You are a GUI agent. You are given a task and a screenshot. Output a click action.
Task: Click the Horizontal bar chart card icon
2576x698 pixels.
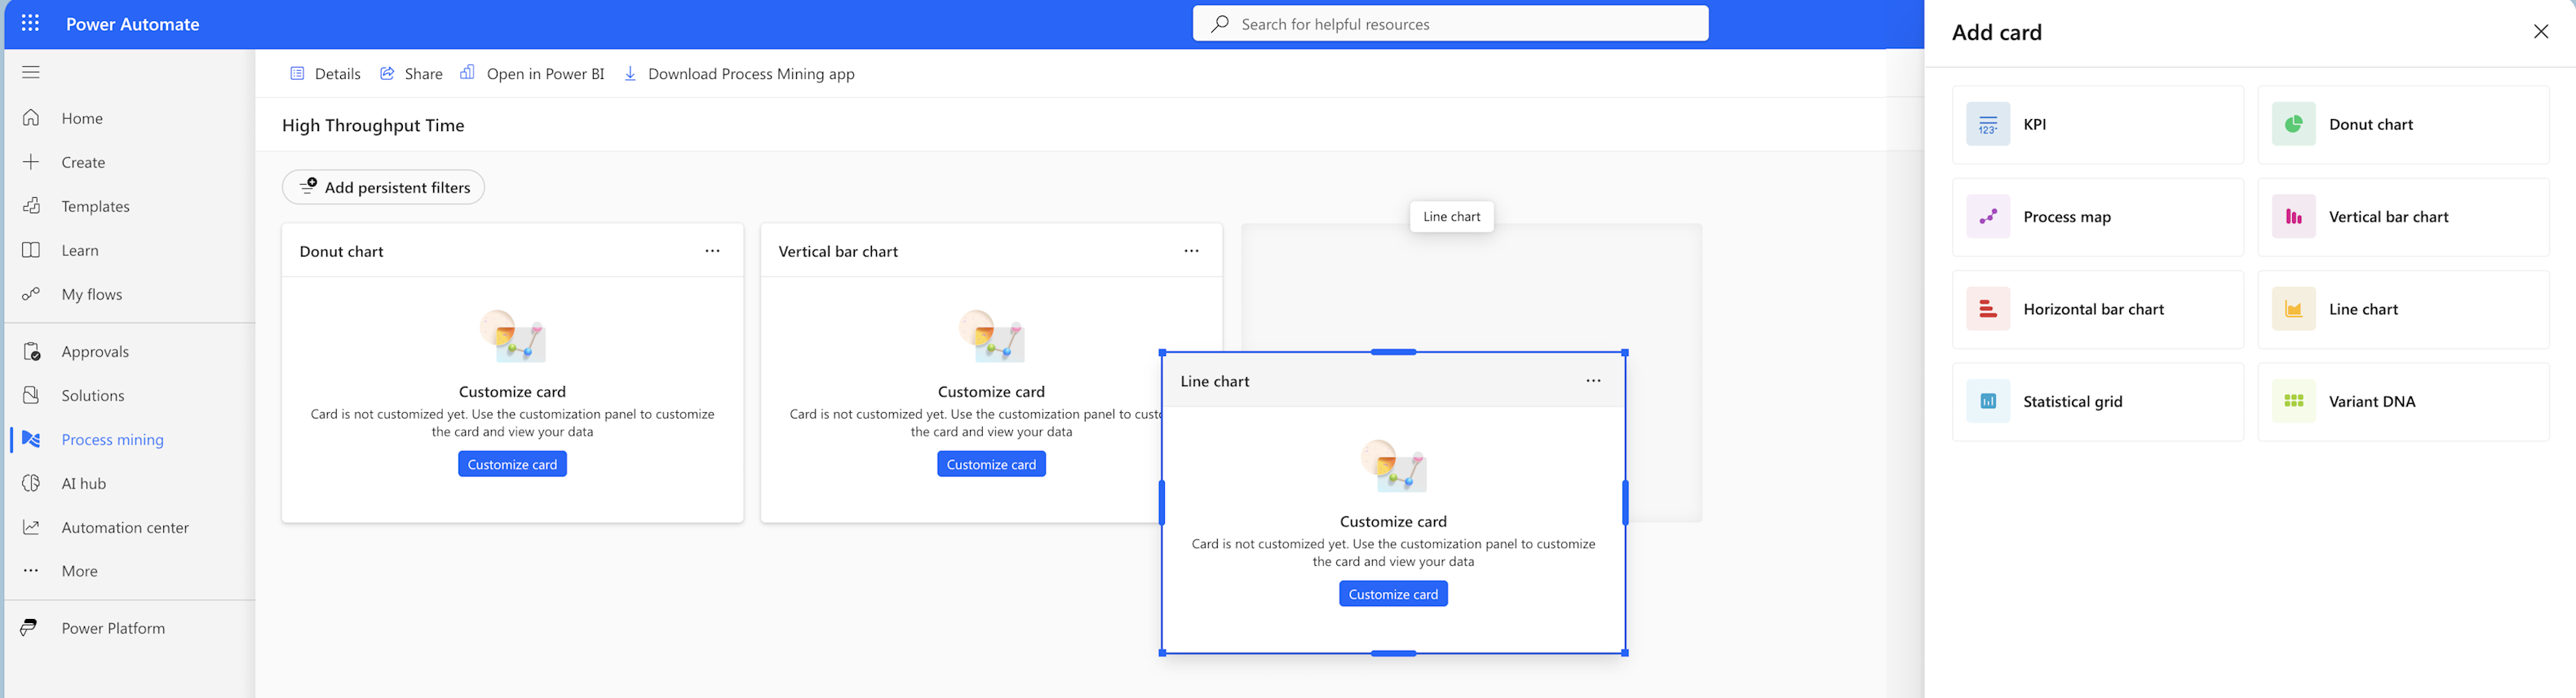click(x=1988, y=309)
